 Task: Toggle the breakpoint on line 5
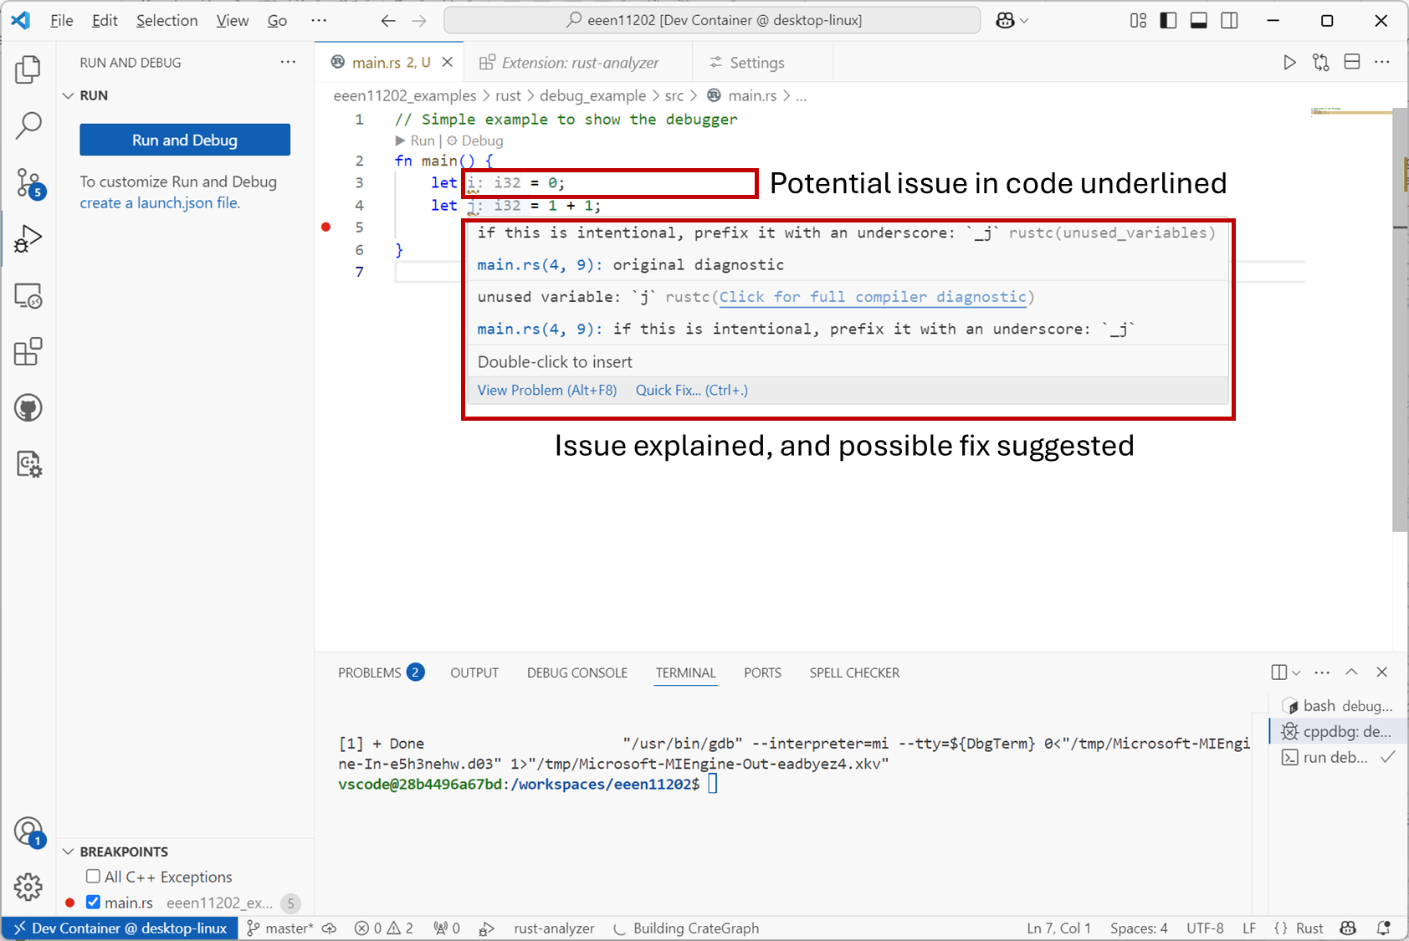326,227
